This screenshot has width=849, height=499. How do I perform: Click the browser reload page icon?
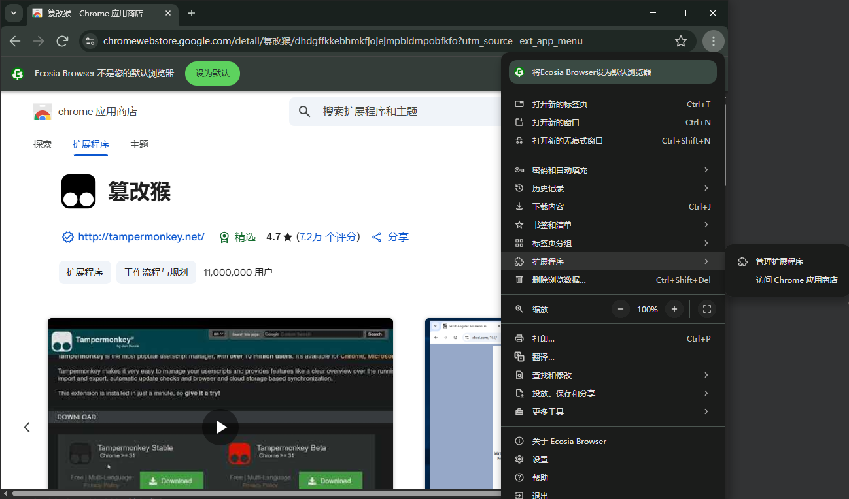click(63, 41)
